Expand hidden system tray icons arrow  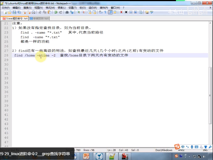(x=189, y=157)
